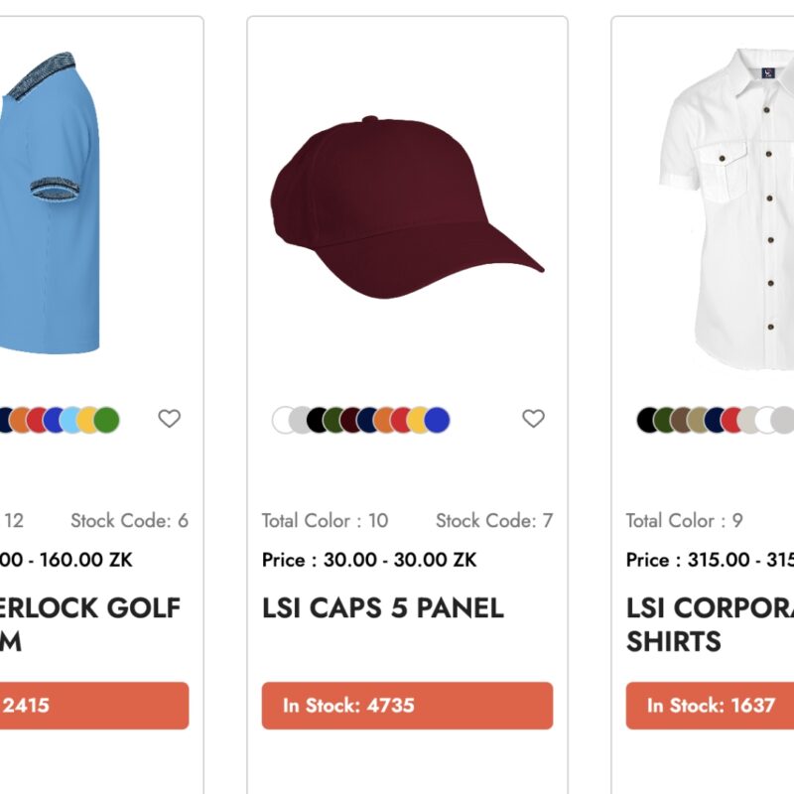Image resolution: width=794 pixels, height=794 pixels.
Task: Add LSI CAPS 5 PANEL to wishlist
Action: coord(534,419)
